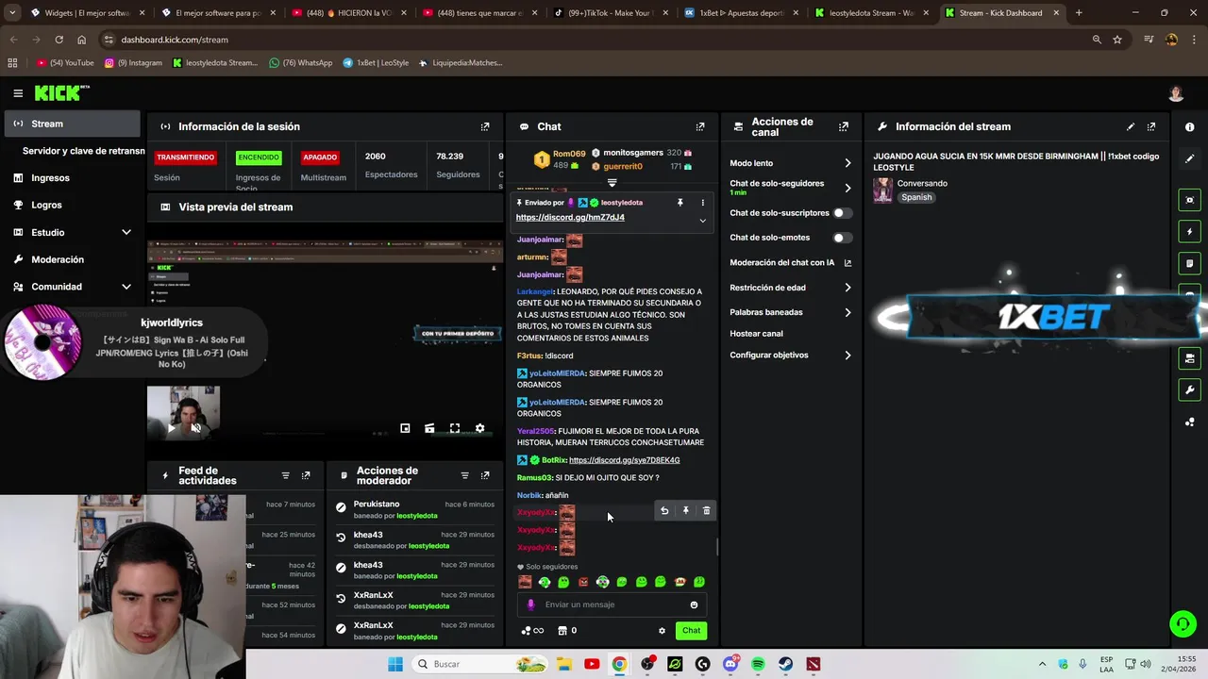Pop out the Acciones de canal panel
The height and width of the screenshot is (679, 1208).
[844, 126]
